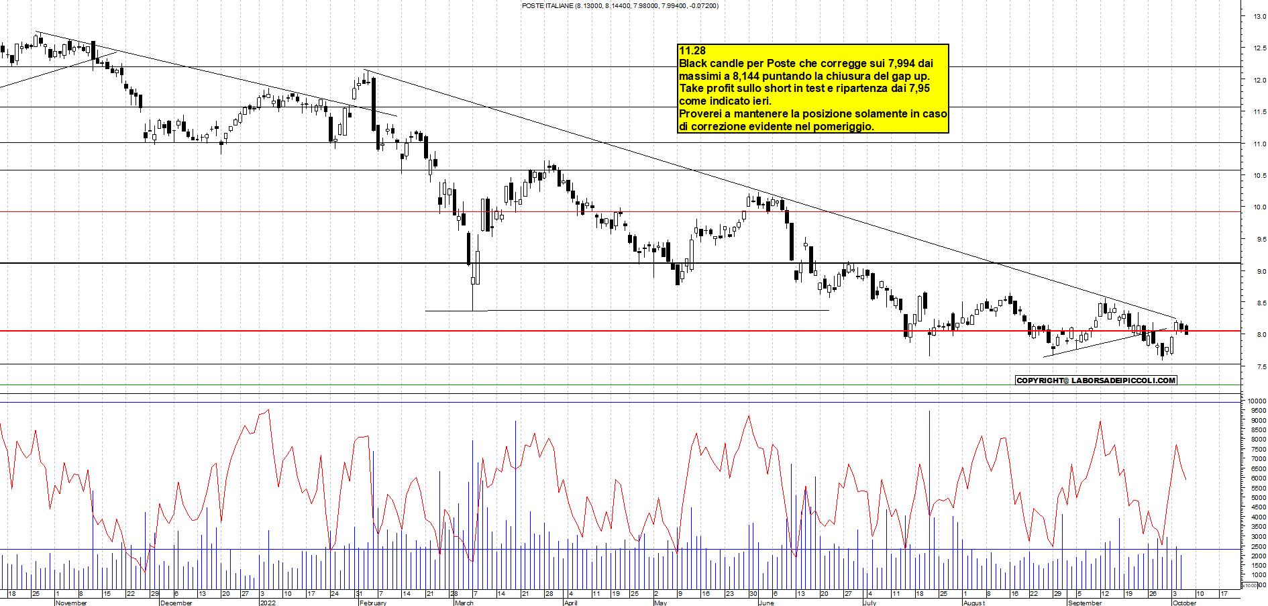Image resolution: width=1268 pixels, height=606 pixels.
Task: Click the line 'di correzione evidente nel pomeriggio.'
Action: point(776,126)
